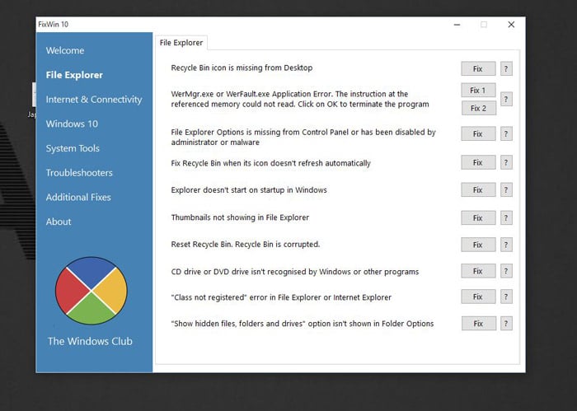Open the About section
The image size is (577, 411).
(x=59, y=222)
